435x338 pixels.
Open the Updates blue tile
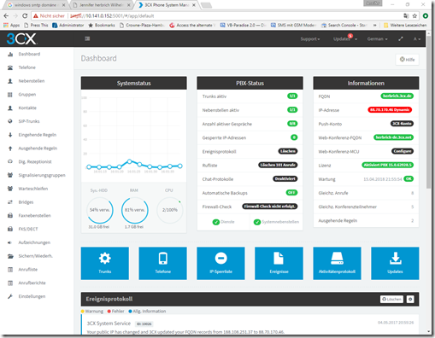[x=395, y=263]
